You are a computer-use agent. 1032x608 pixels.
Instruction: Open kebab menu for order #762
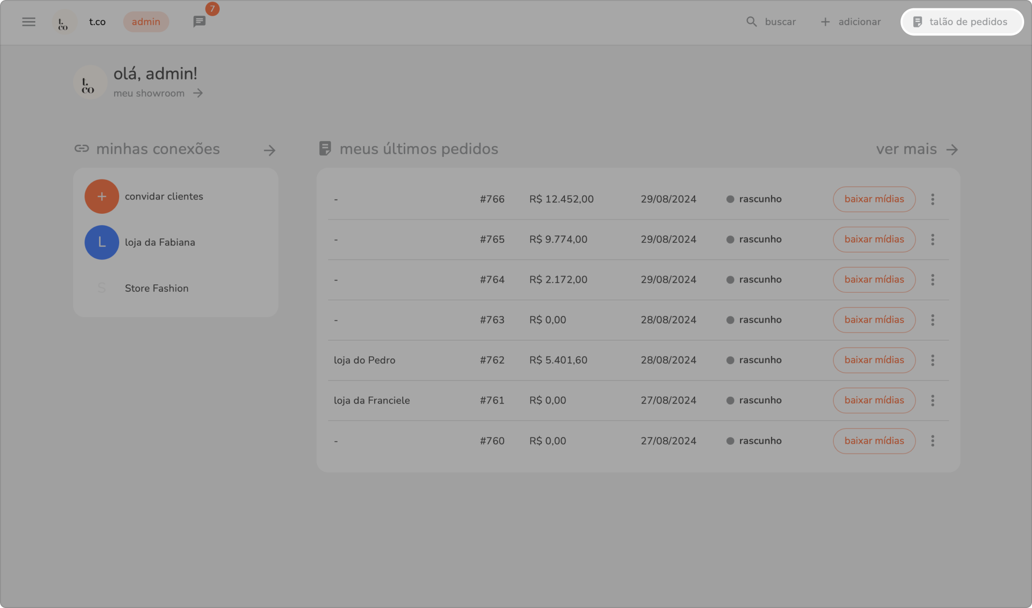[932, 360]
